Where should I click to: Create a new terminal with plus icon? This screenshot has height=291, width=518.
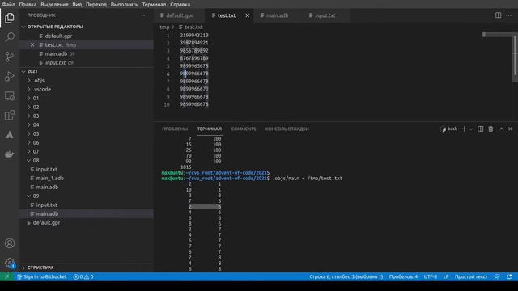(x=464, y=129)
